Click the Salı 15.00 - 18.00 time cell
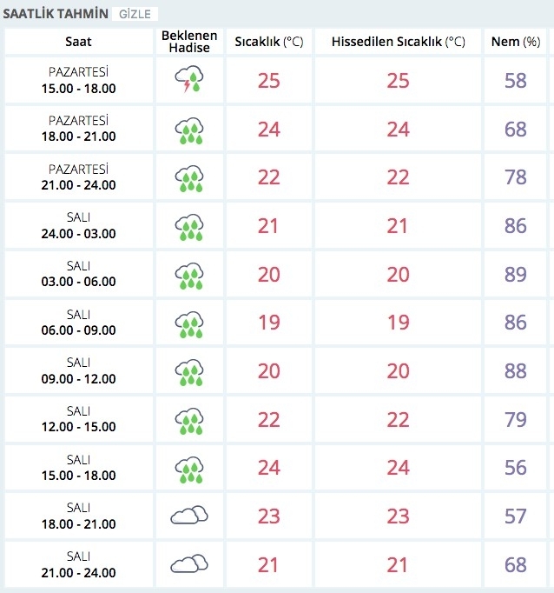Screen dimensions: 554x593 click(78, 468)
